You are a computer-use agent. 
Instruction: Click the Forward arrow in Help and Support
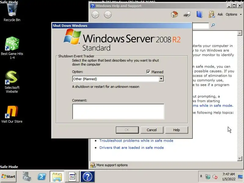pos(108,15)
